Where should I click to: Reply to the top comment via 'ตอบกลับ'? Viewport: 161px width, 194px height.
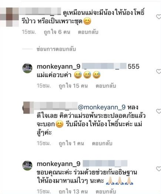click(88, 32)
